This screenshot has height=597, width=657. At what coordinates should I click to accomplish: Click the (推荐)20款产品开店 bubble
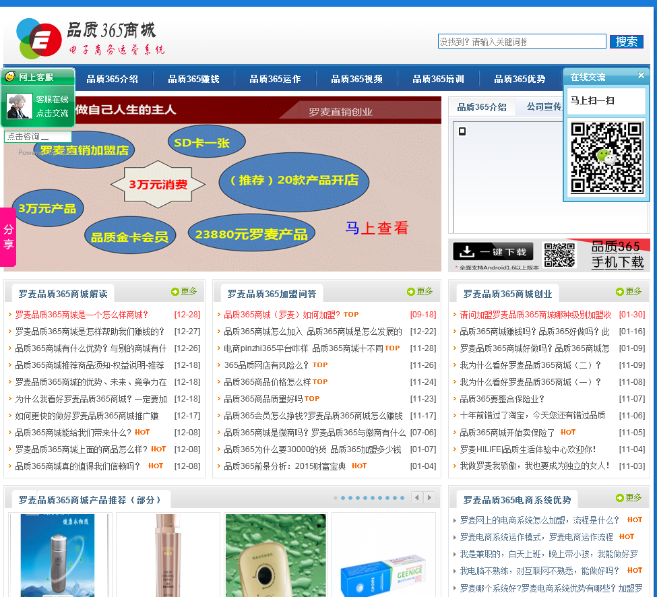tap(294, 181)
